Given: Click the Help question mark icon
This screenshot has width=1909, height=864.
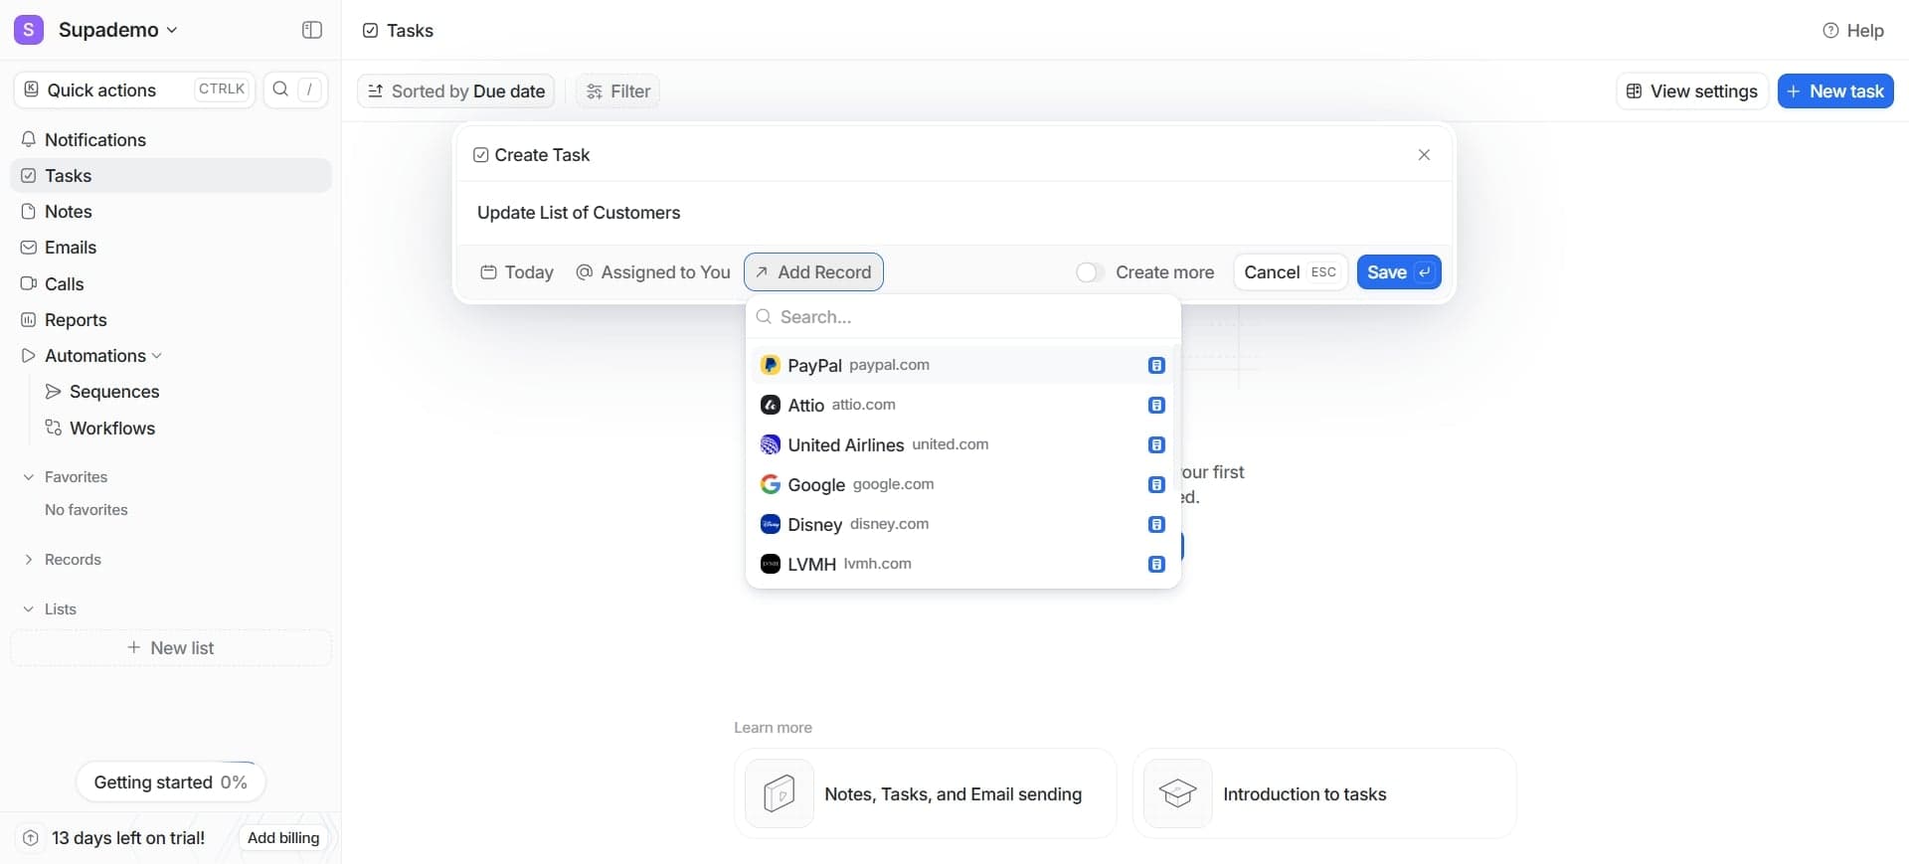Looking at the screenshot, I should click(1829, 31).
